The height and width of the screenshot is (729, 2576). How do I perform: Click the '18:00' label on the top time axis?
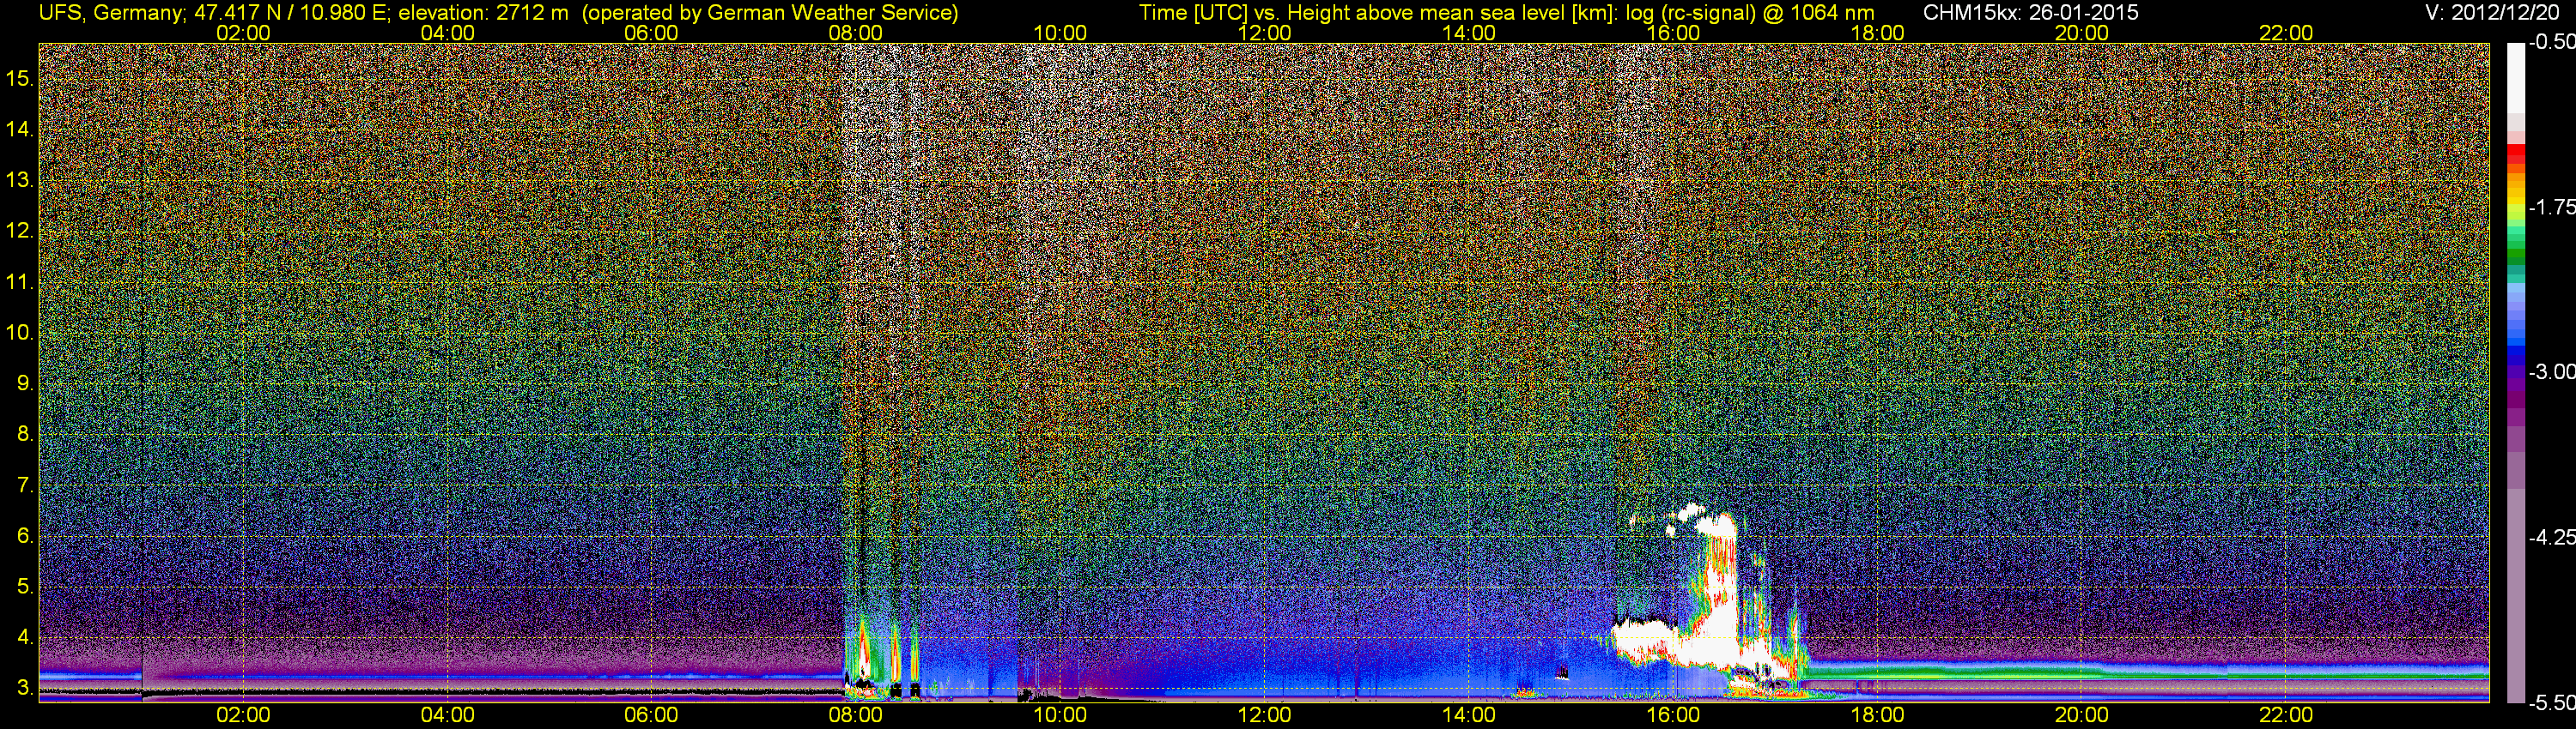coord(1877,33)
